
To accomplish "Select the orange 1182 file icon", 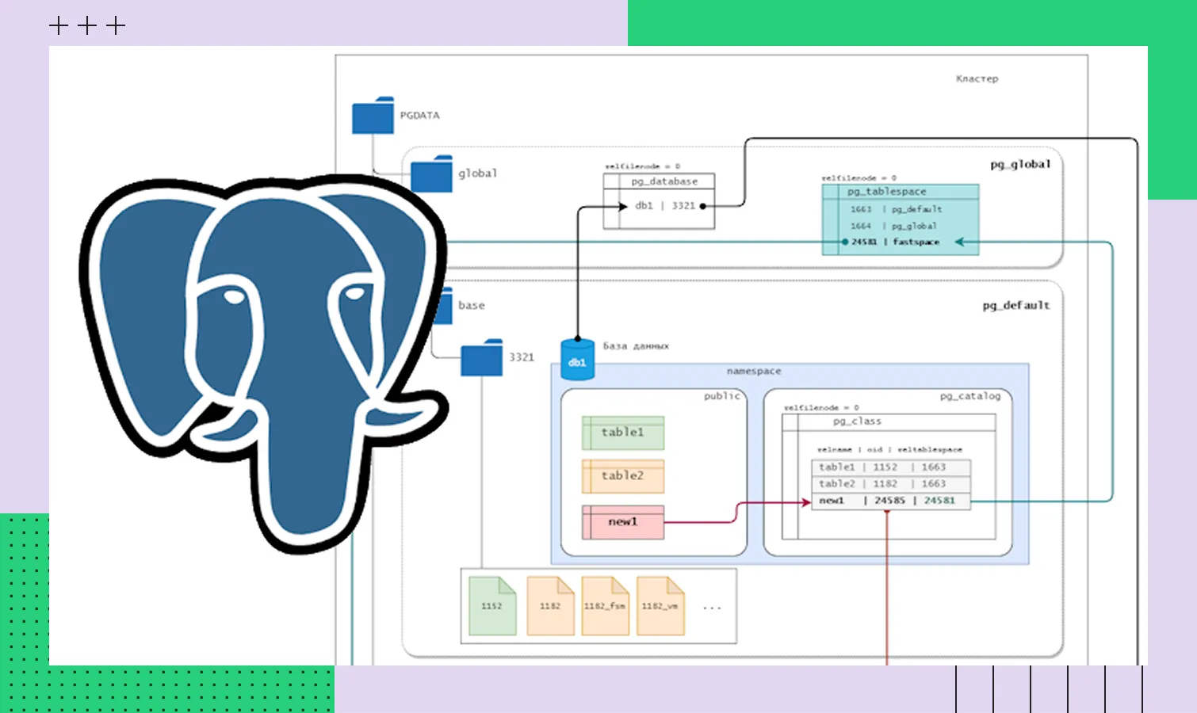I will coord(550,606).
